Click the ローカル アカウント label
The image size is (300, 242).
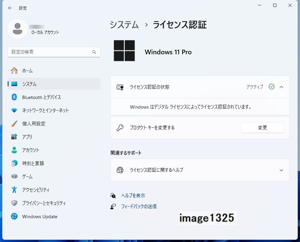(45, 32)
